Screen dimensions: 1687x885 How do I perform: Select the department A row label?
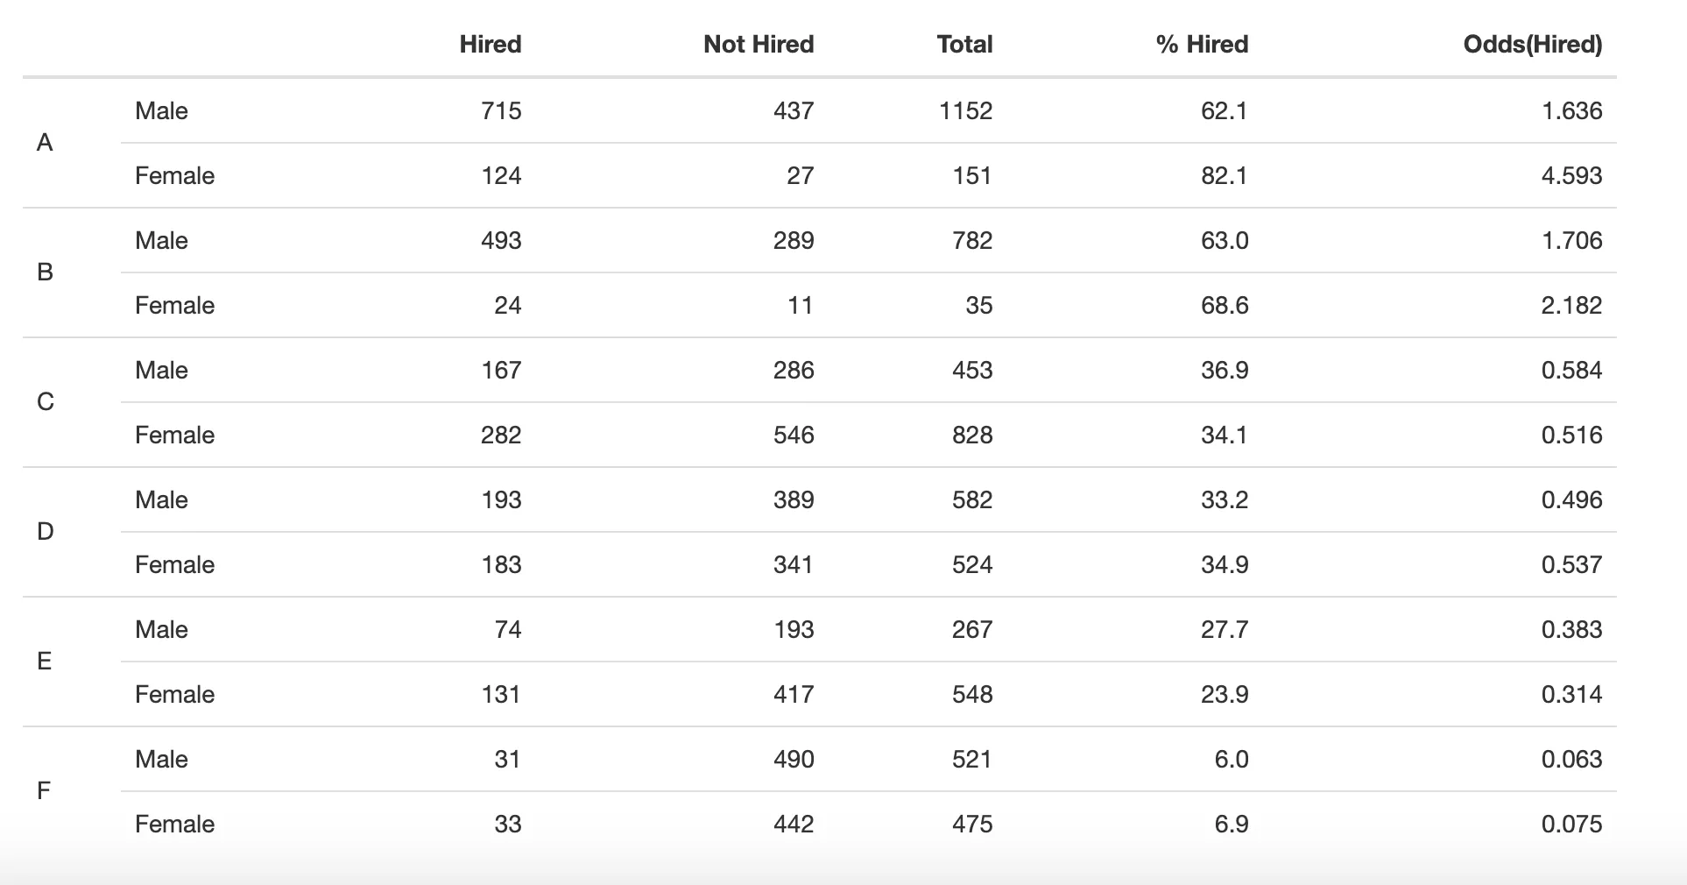pyautogui.click(x=45, y=143)
